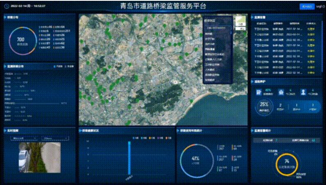Click the clock icon beside the date
The height and width of the screenshot is (185, 326).
pos(6,7)
